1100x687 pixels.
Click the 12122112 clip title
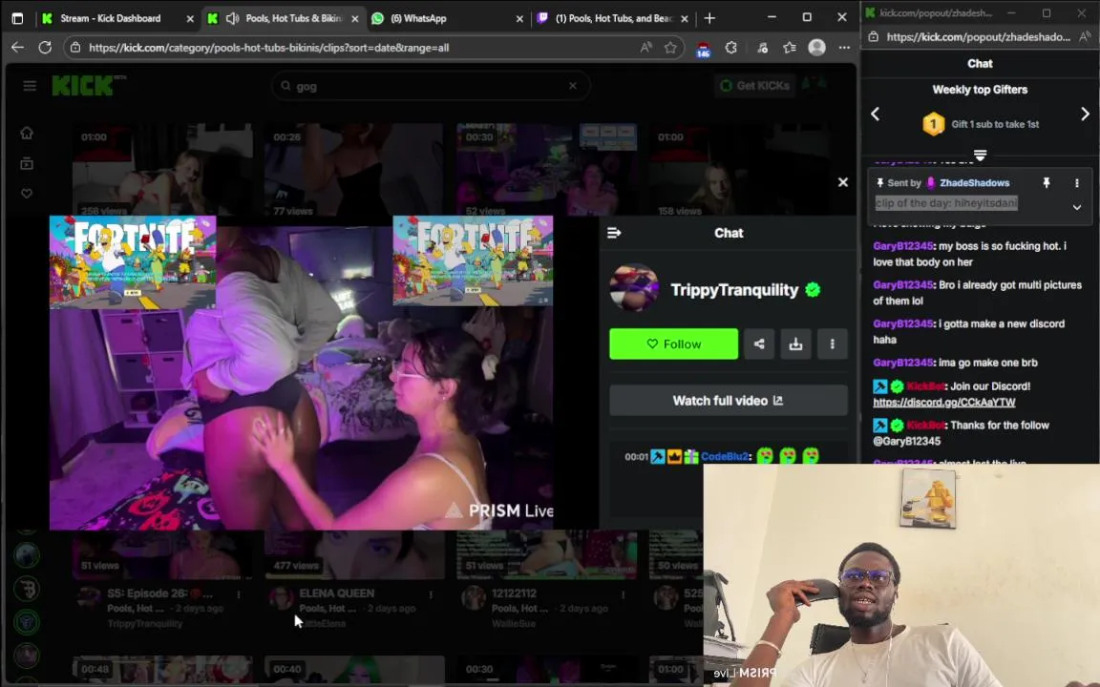coord(514,593)
